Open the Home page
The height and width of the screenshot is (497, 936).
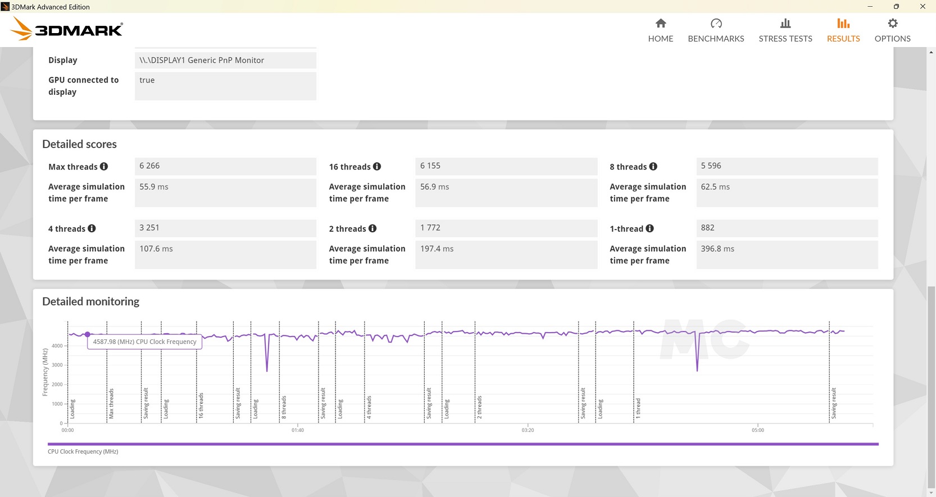(660, 30)
